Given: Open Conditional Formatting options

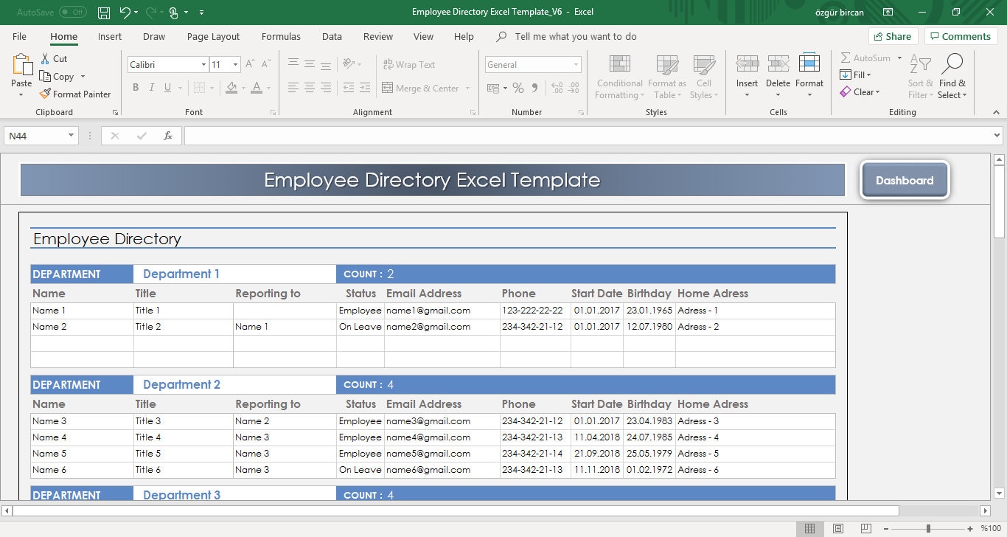Looking at the screenshot, I should point(619,76).
